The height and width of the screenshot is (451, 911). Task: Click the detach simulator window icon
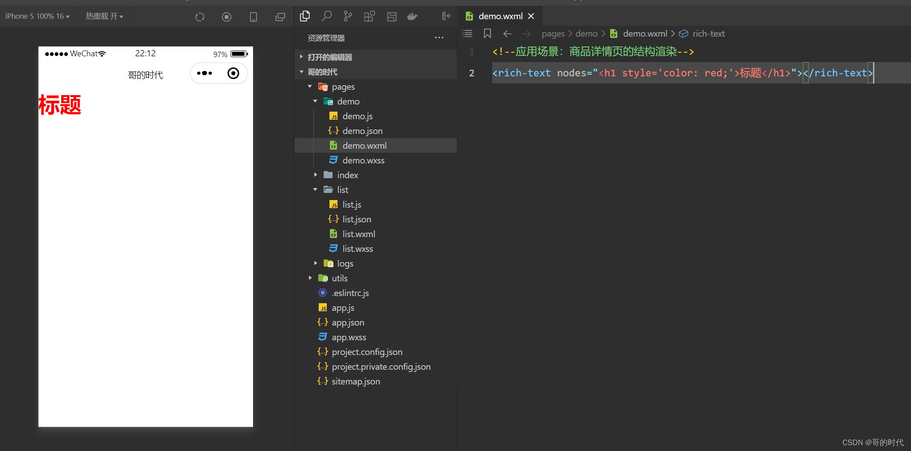[x=280, y=17]
